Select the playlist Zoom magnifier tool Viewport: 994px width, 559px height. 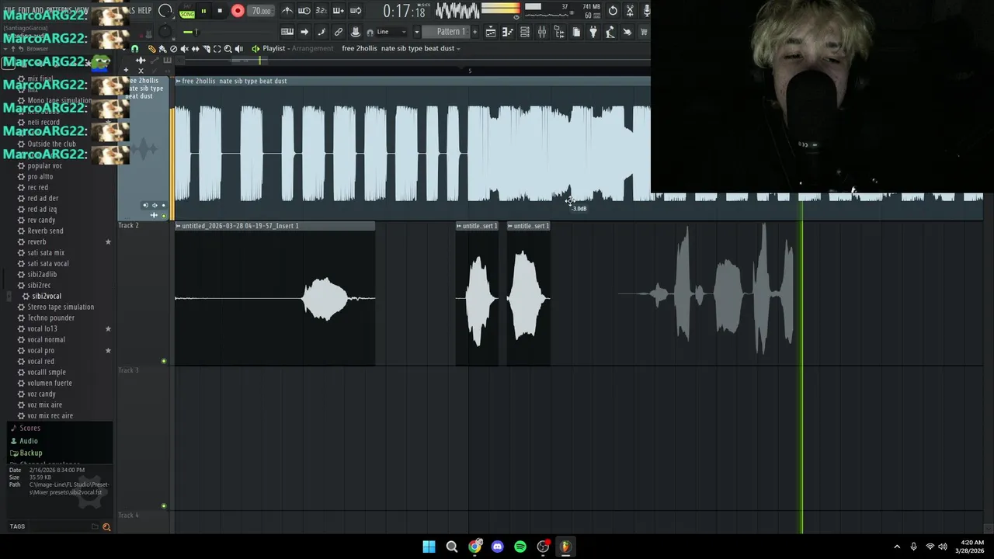(x=228, y=48)
